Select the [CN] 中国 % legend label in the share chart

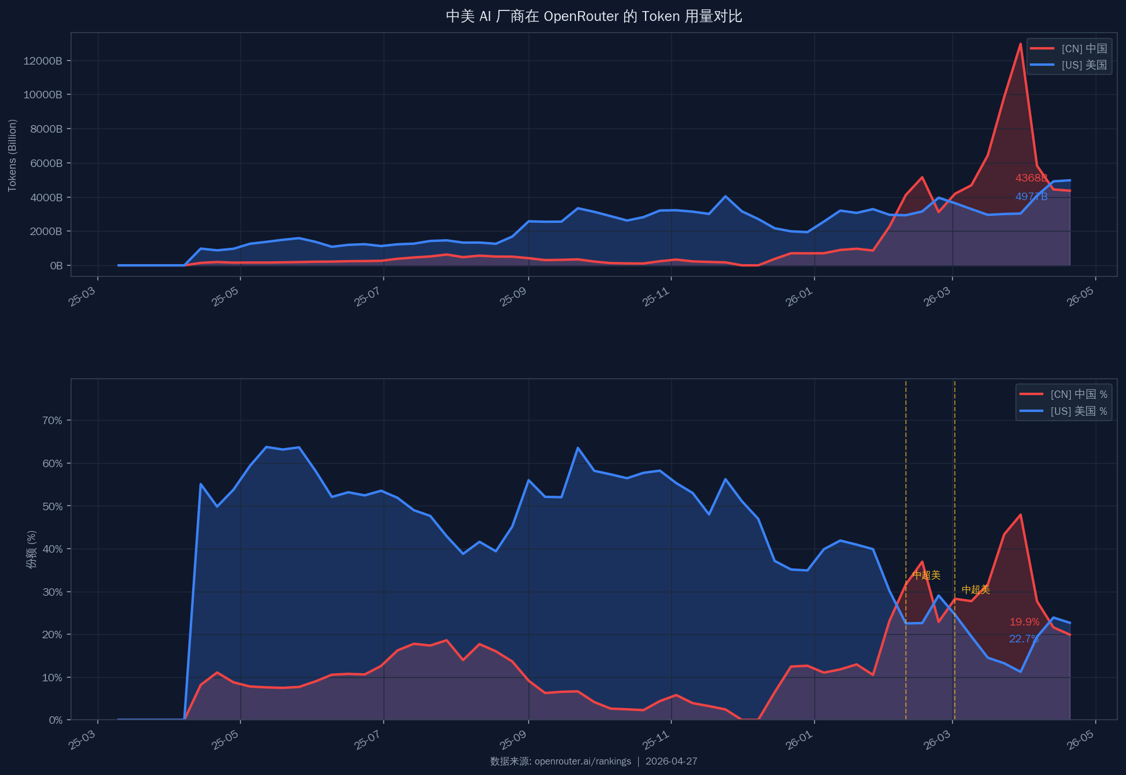[x=1079, y=394]
